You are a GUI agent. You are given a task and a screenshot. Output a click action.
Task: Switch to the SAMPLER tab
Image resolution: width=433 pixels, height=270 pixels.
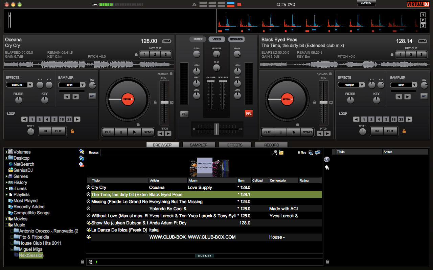coord(199,145)
